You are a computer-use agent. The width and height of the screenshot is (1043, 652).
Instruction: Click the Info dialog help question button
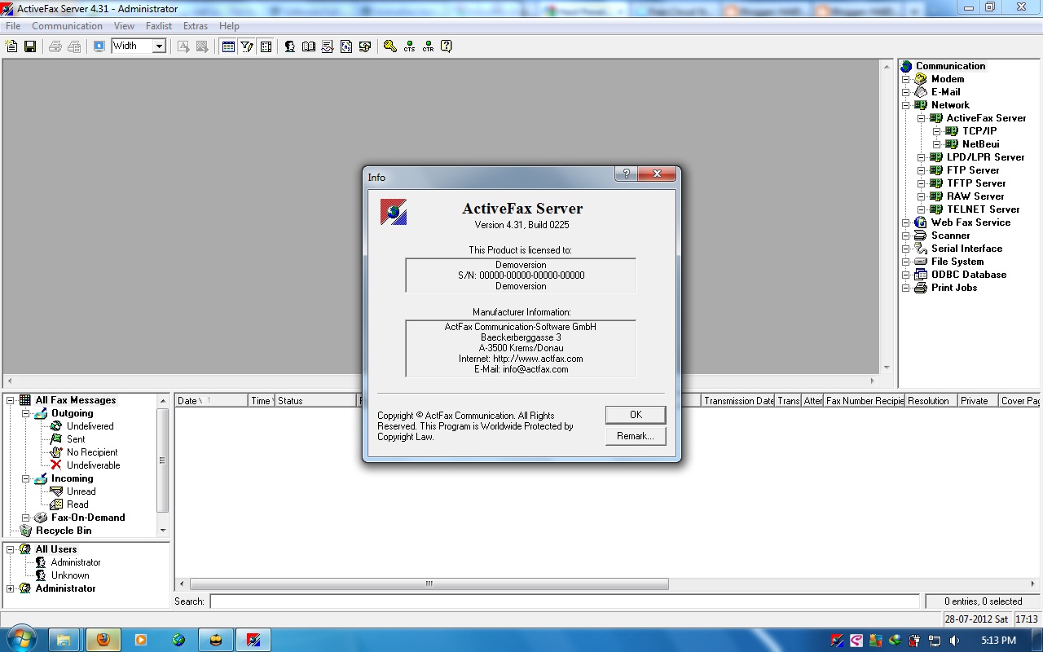tap(626, 174)
